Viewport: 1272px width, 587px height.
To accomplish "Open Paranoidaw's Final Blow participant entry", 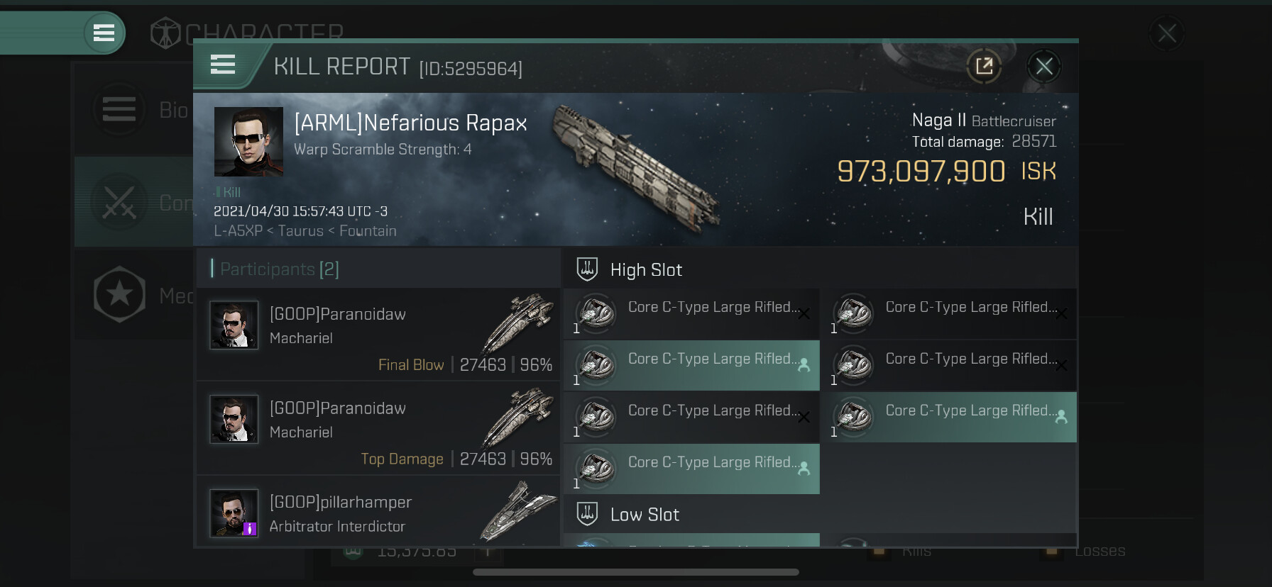I will [378, 335].
